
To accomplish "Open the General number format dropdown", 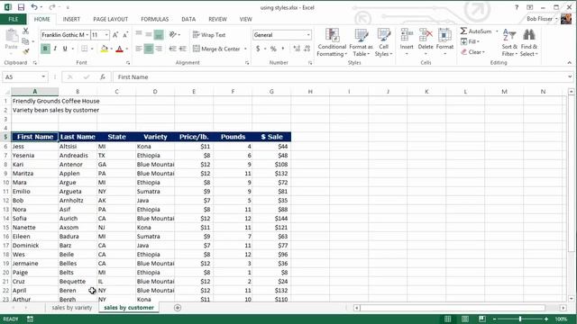I will coord(308,35).
